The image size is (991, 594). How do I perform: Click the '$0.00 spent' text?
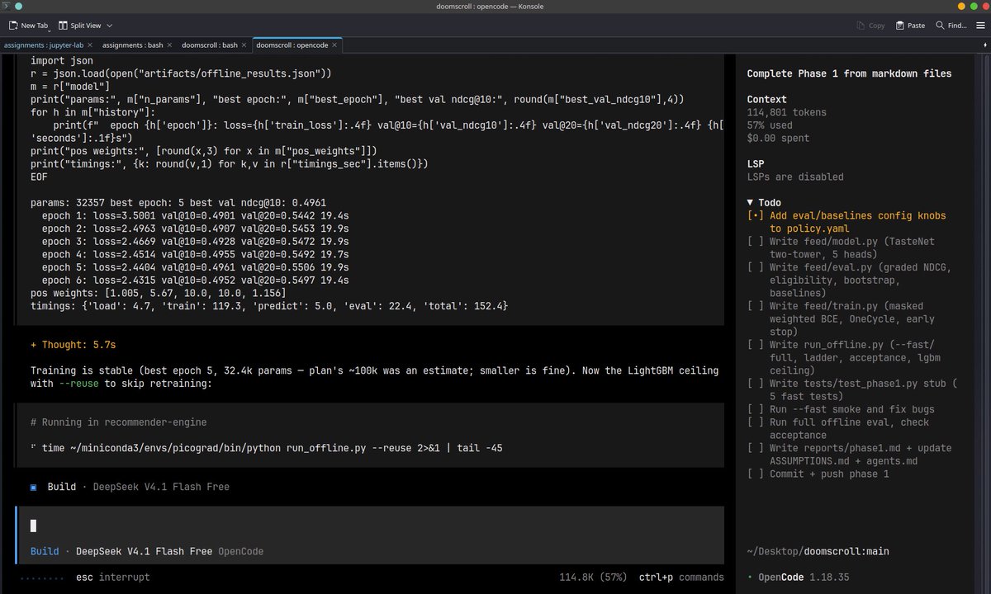778,139
